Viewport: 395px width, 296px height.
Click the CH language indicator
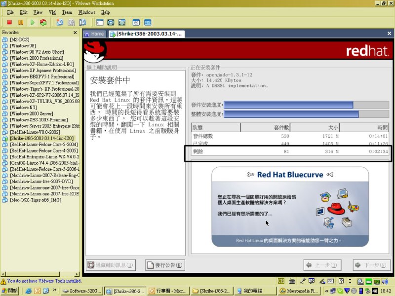(x=281, y=281)
